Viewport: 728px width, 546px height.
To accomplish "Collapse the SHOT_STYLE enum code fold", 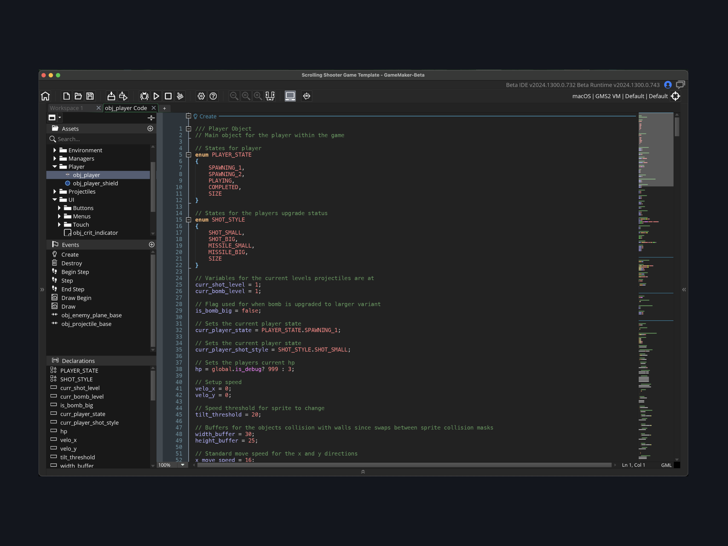I will tap(189, 220).
